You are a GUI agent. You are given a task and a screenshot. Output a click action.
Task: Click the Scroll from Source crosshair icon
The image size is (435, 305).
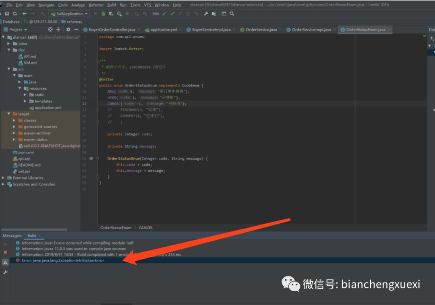[x=50, y=30]
